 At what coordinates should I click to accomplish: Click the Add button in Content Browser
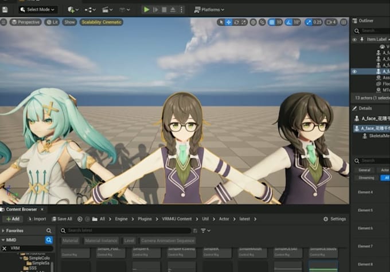(13, 219)
